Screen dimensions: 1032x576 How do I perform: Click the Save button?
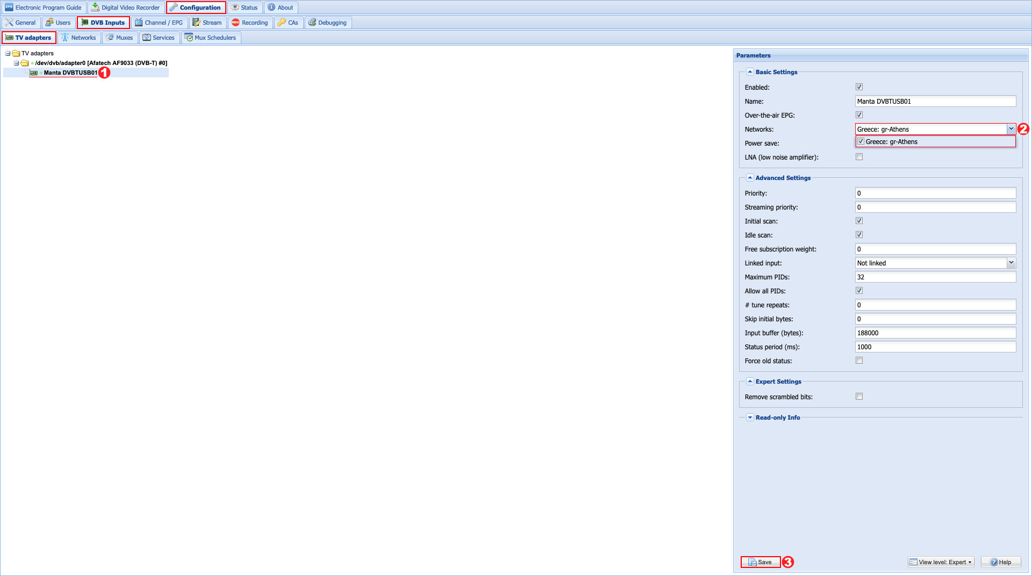[x=760, y=562]
